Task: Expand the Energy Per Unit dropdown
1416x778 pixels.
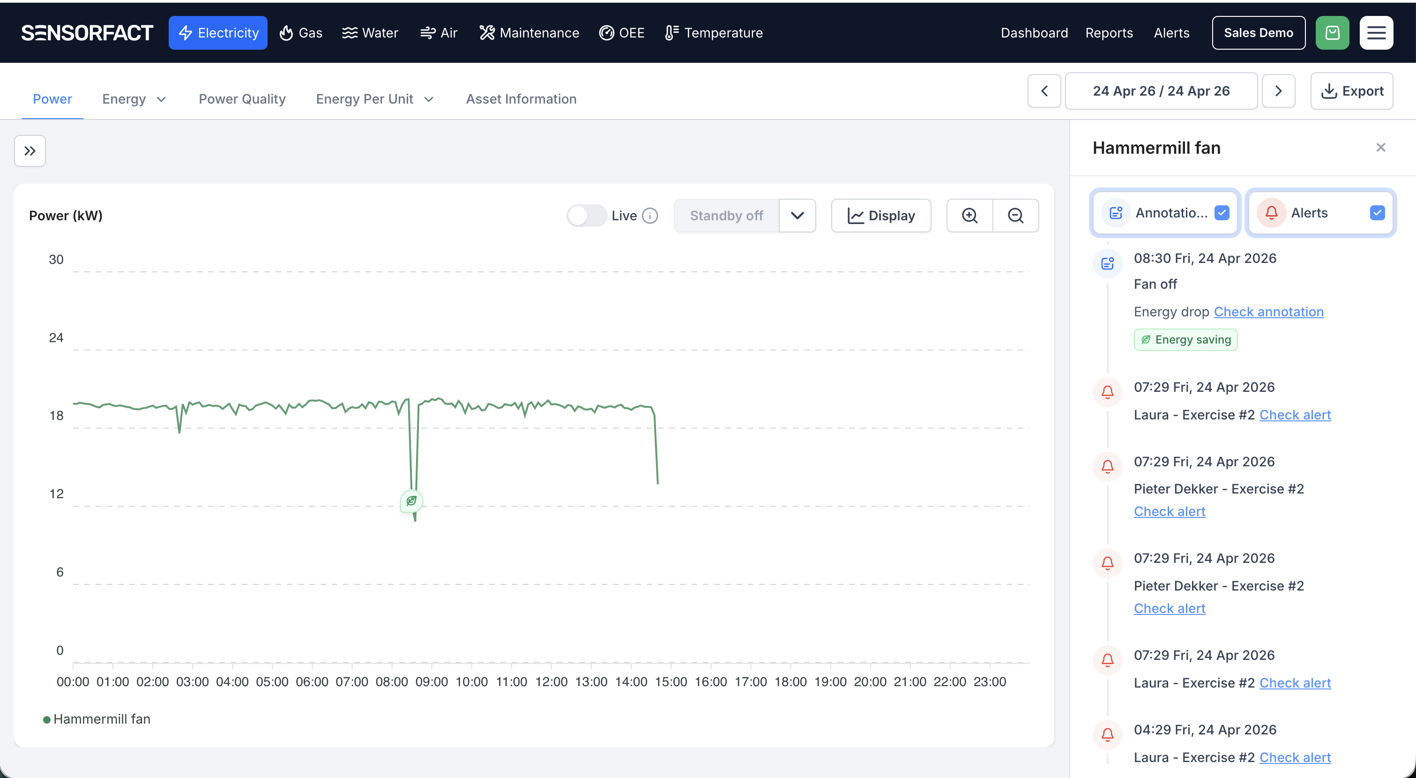Action: coord(429,99)
